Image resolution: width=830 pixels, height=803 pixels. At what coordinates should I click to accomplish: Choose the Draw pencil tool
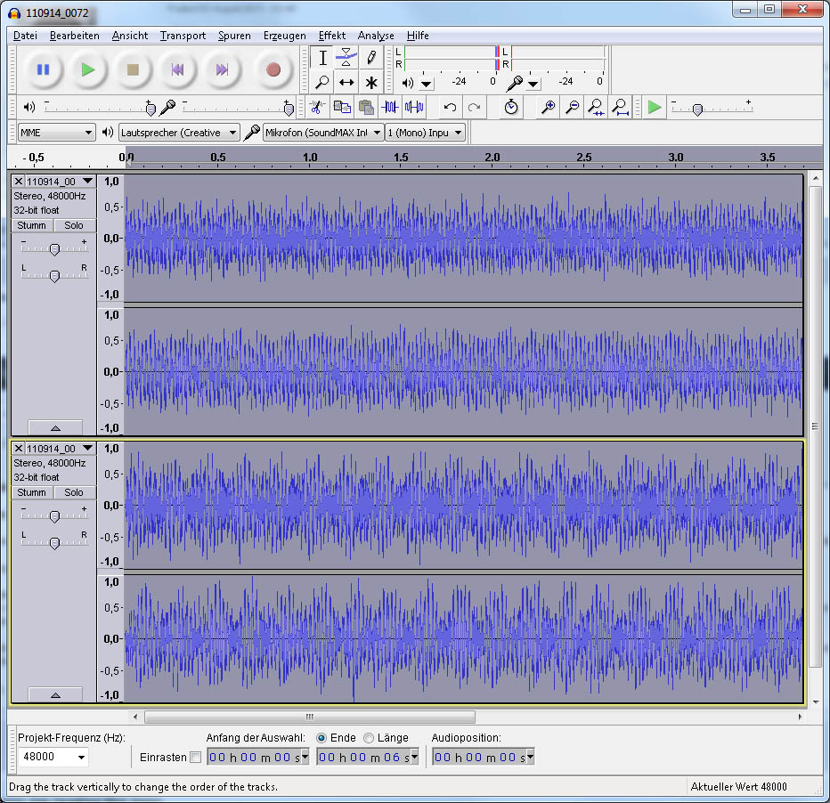(371, 58)
